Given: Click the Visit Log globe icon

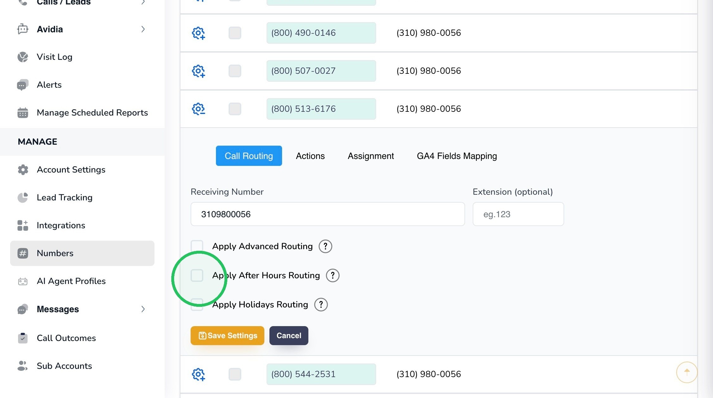Looking at the screenshot, I should coord(23,57).
